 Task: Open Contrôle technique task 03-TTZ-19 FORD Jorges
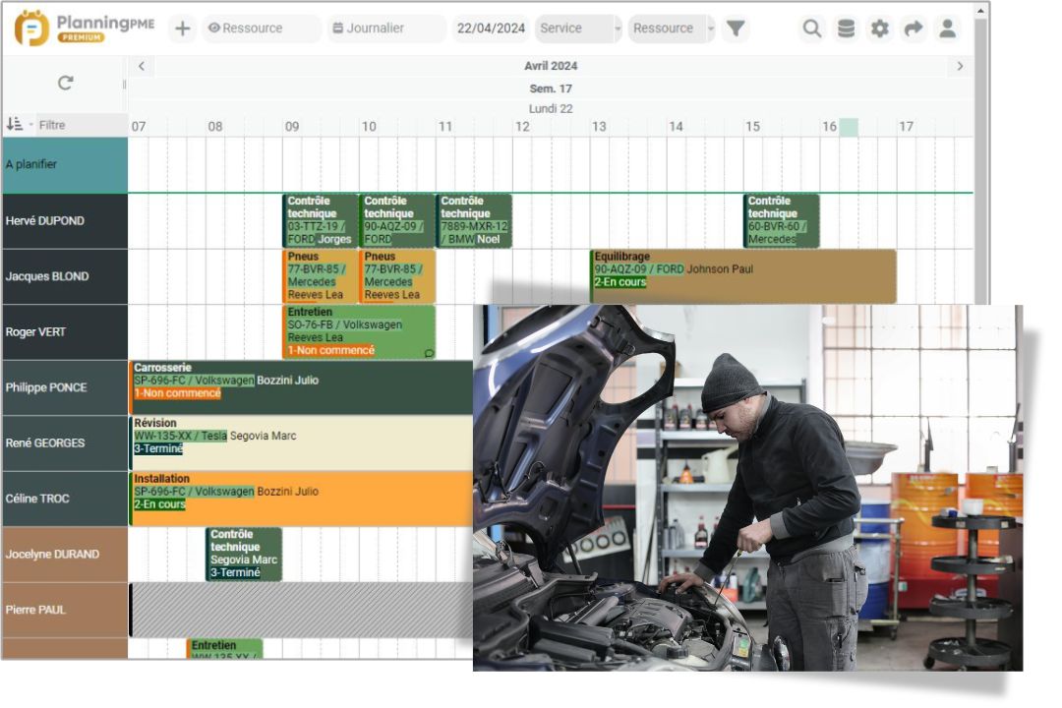321,221
